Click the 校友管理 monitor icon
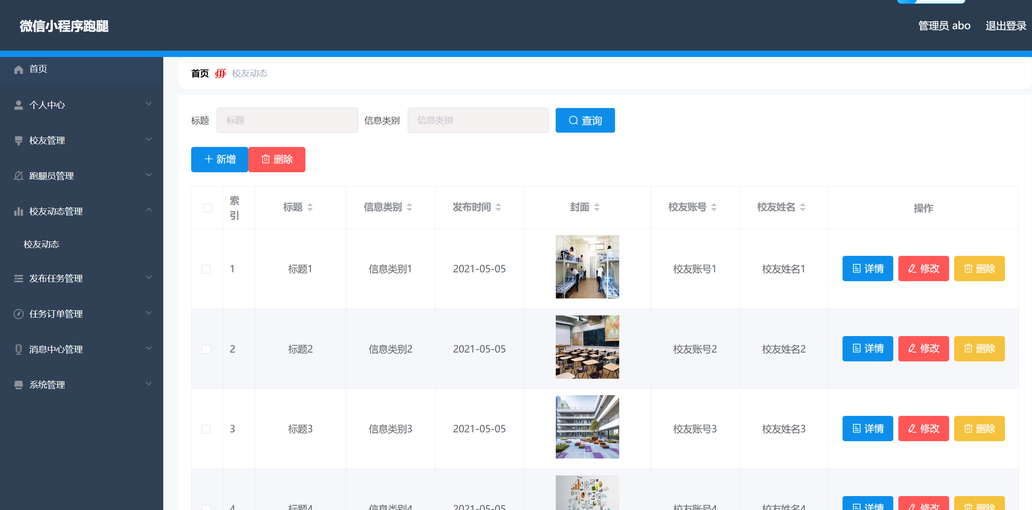The width and height of the screenshot is (1032, 510). (x=19, y=140)
